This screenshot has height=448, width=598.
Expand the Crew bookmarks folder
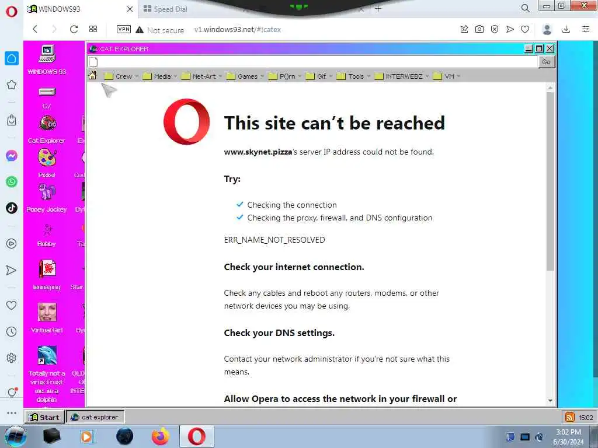pos(121,76)
